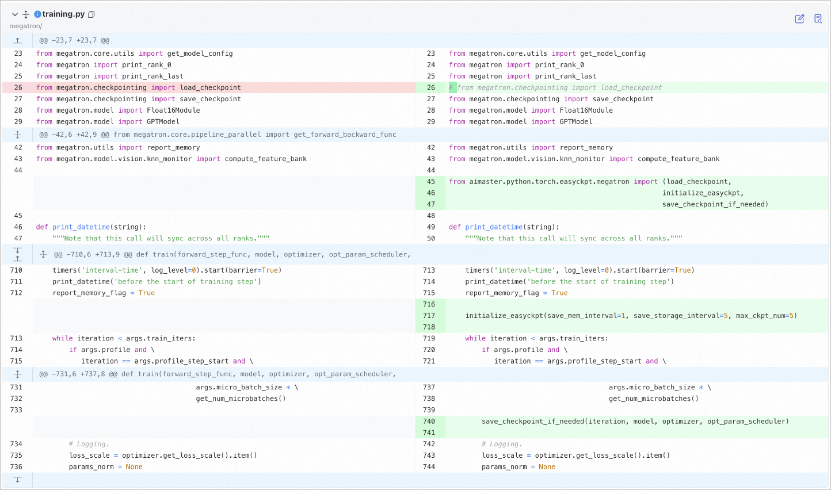Click new line number 45 of added import

[x=430, y=182]
